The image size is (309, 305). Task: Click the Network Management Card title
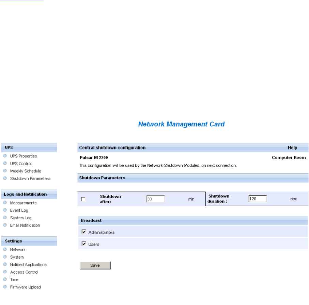coord(181,124)
